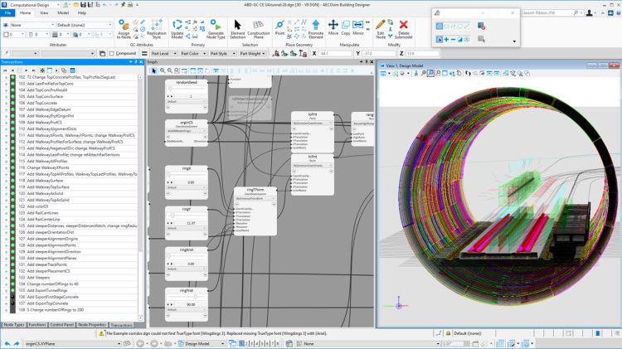Switch to the Node Types panel tab
Screen dimensions: 622x349
(13, 325)
